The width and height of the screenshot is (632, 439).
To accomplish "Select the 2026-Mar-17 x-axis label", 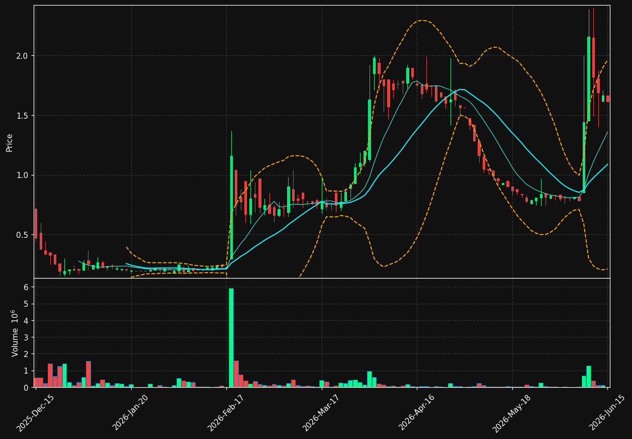I will pos(321,413).
